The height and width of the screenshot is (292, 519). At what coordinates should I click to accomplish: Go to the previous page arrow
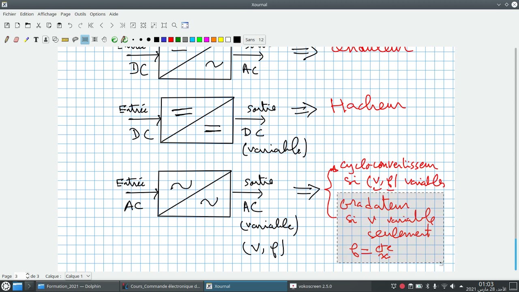coord(101,25)
